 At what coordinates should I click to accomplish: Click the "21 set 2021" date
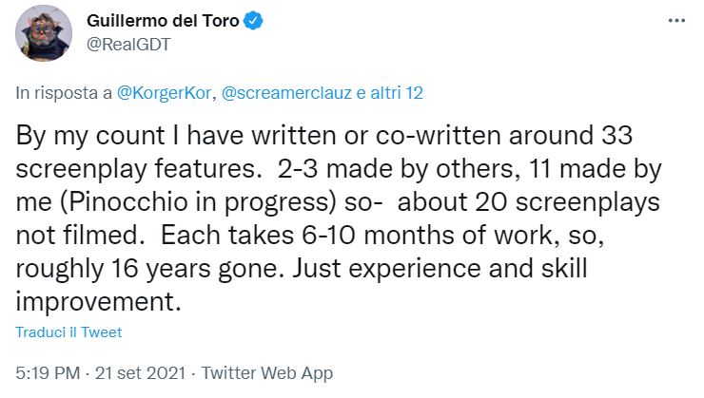140,373
